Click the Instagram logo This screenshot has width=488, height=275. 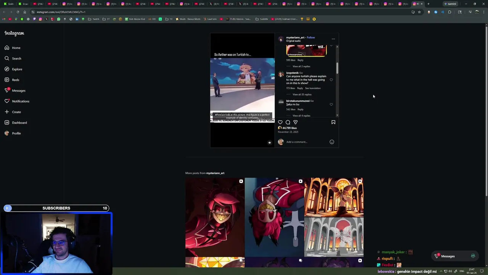point(14,33)
